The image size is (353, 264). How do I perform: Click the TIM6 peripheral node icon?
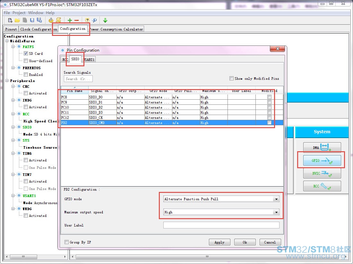tap(19, 153)
